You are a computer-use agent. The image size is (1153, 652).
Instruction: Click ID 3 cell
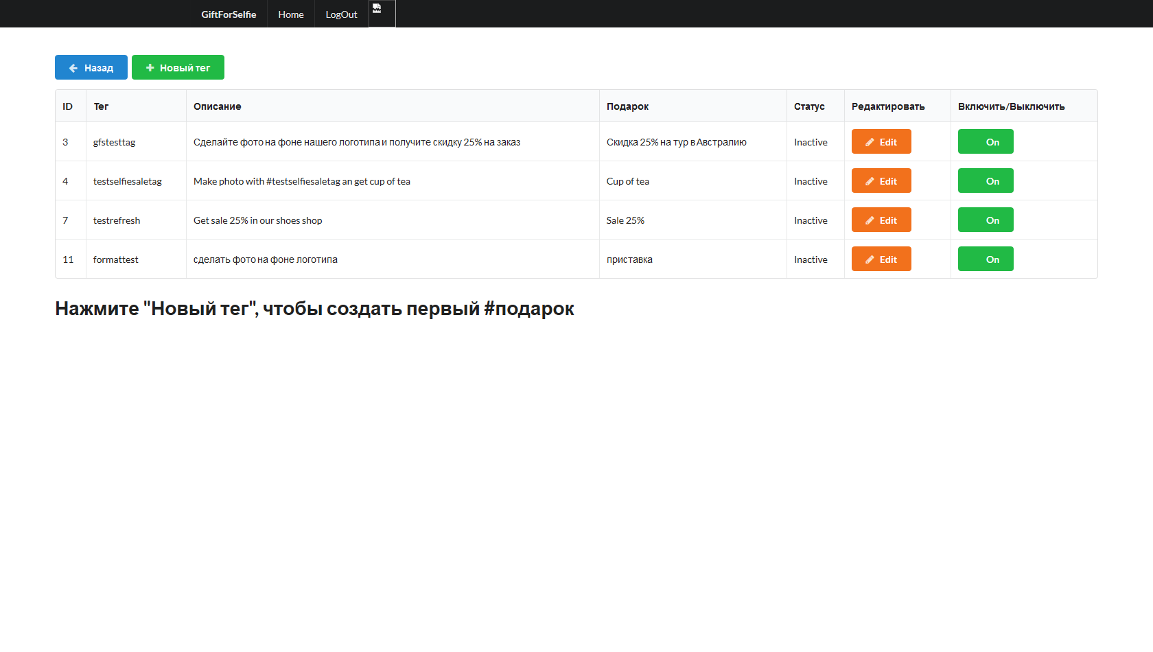71,142
